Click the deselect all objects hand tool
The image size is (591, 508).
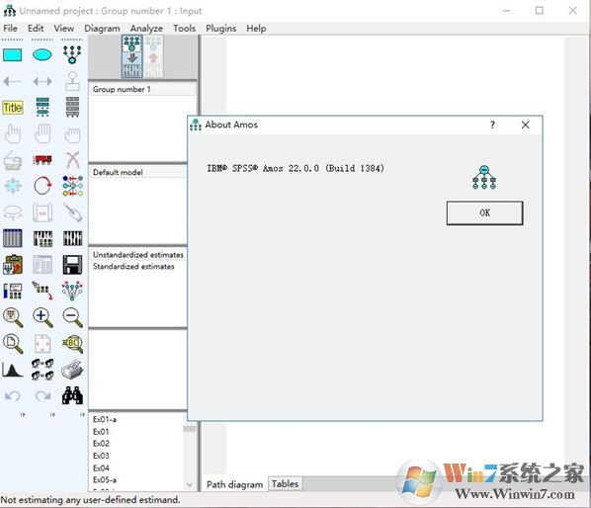point(72,135)
